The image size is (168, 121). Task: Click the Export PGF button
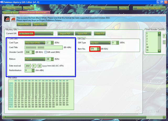83,34
